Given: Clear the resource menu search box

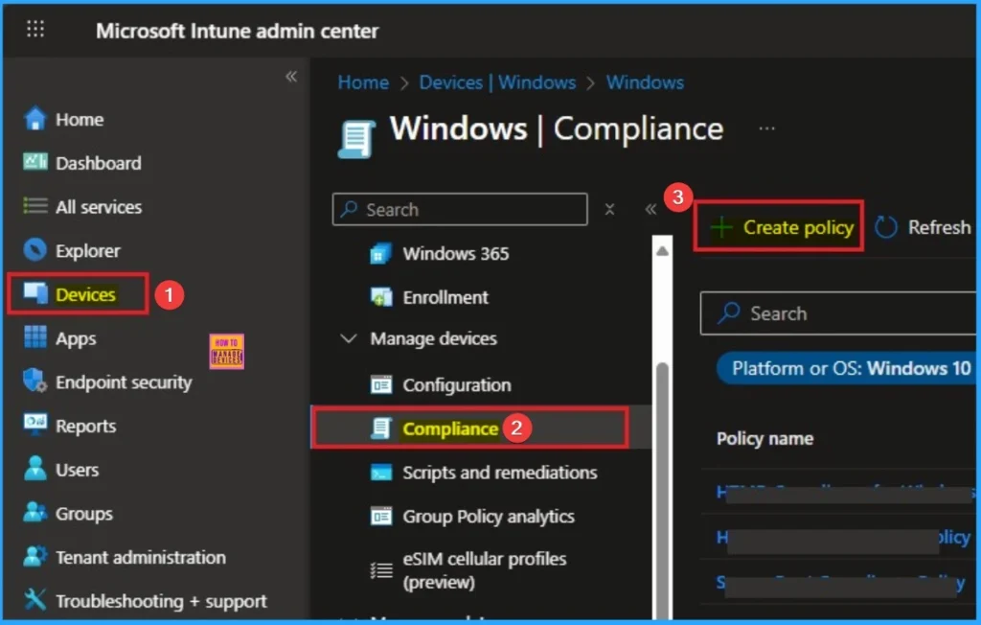Looking at the screenshot, I should point(609,209).
